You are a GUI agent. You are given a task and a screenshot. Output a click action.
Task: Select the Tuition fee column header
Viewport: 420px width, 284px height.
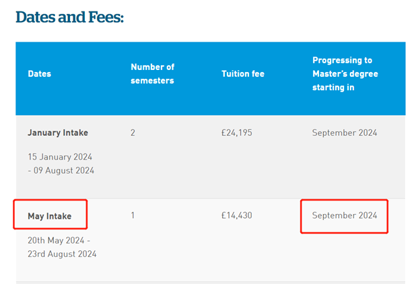[243, 73]
